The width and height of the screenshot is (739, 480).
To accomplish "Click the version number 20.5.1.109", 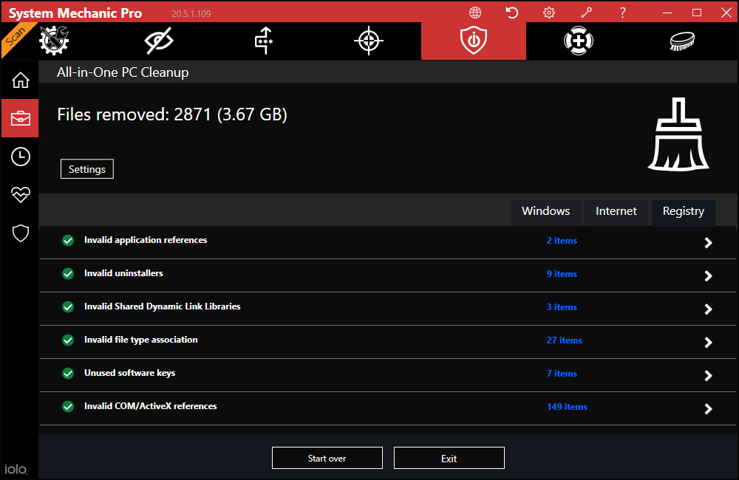I will (191, 13).
